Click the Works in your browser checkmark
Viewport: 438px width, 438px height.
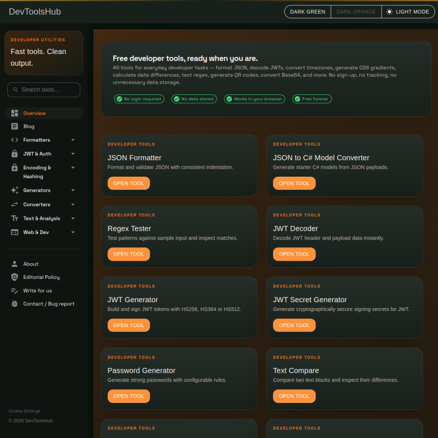coord(229,99)
